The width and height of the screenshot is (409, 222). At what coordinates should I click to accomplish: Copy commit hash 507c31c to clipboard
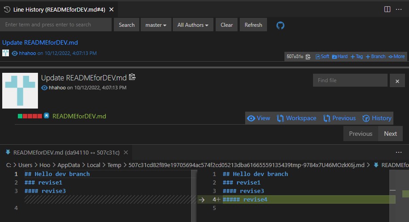click(308, 57)
